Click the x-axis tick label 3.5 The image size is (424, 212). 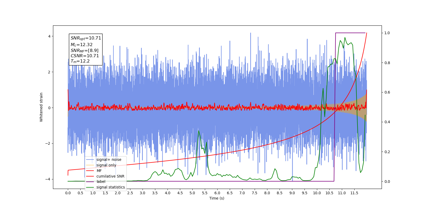point(155,193)
